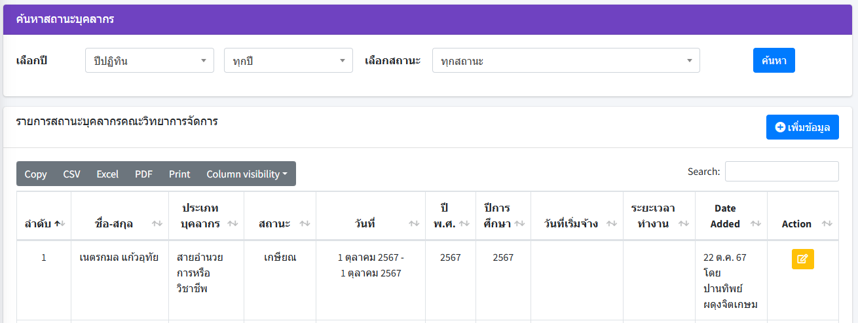Export table as PDF

143,174
